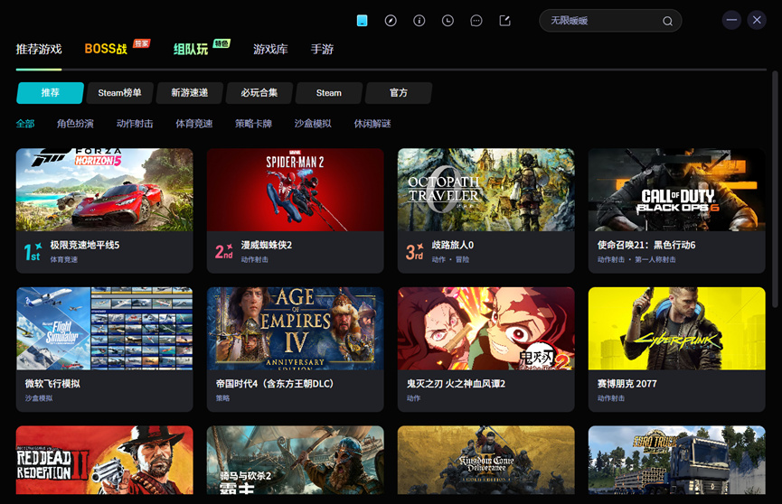
Task: Choose the 沙盒模拟 category link
Action: click(313, 124)
